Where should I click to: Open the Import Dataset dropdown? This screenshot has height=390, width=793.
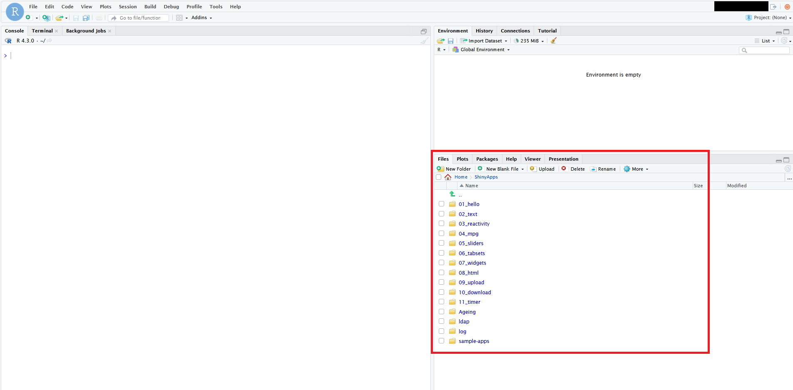click(x=485, y=41)
